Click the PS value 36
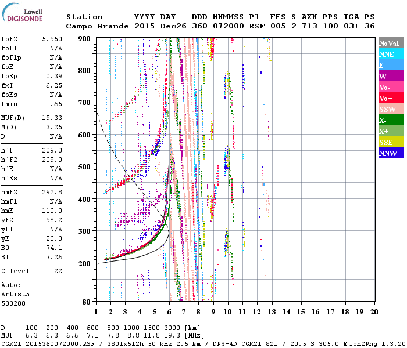This screenshot has width=407, height=348. pyautogui.click(x=370, y=26)
